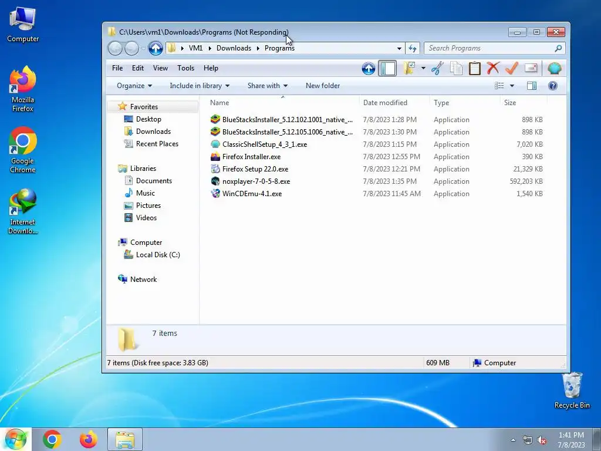601x451 pixels.
Task: Click the search magnifier icon
Action: click(558, 48)
